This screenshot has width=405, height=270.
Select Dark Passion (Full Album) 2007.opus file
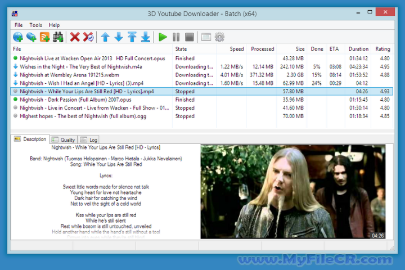tap(75, 100)
